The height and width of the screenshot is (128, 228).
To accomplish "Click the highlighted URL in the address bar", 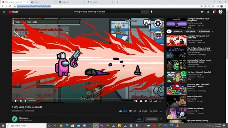I will pos(34,6).
